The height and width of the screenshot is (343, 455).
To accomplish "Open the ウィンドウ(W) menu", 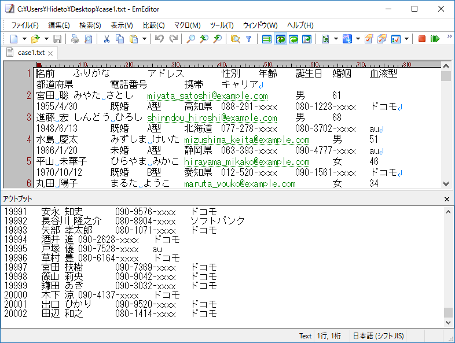I will tap(260, 25).
